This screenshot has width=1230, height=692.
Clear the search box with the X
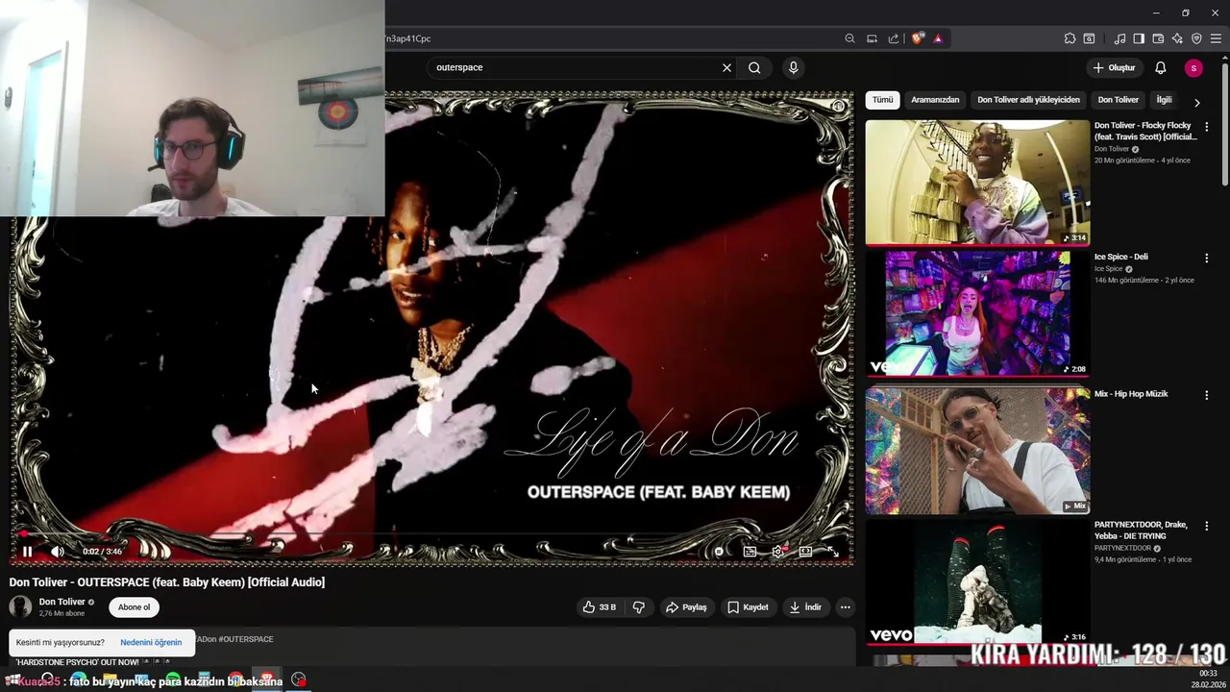[x=726, y=67]
